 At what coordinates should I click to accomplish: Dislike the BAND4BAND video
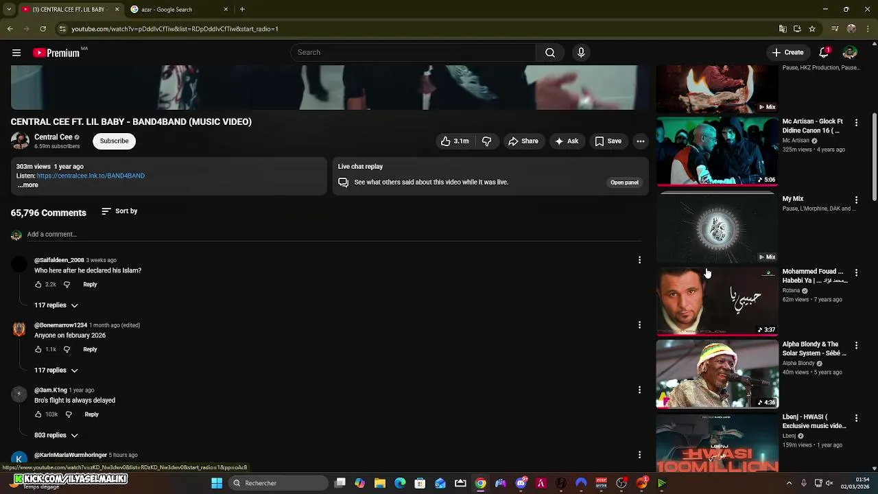[487, 141]
